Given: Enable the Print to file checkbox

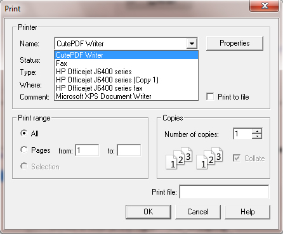Looking at the screenshot, I should point(210,97).
